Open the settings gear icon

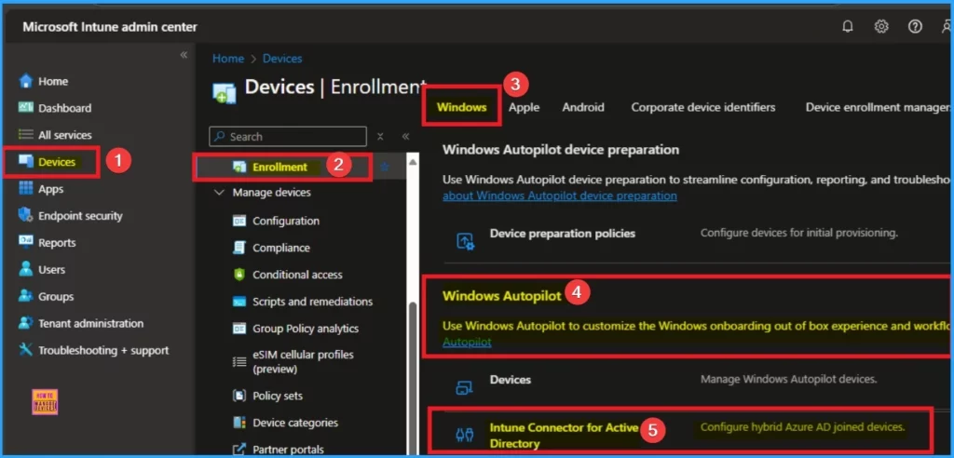pyautogui.click(x=881, y=27)
